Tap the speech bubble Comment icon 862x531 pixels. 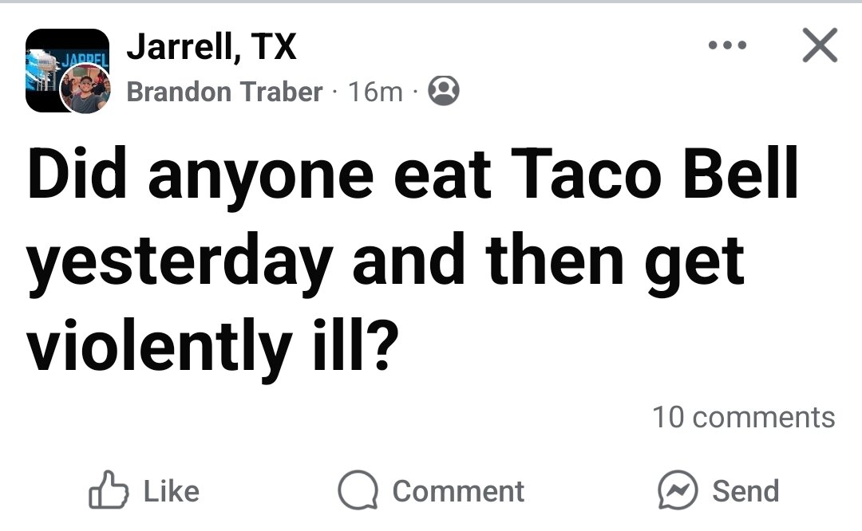(x=357, y=491)
